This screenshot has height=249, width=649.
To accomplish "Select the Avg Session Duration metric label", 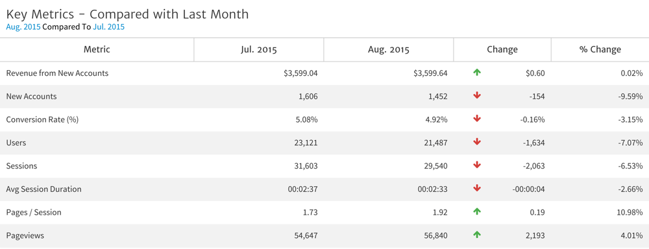I will [x=44, y=189].
